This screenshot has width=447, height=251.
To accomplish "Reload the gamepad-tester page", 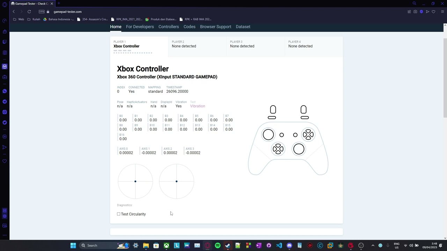I will click(29, 12).
